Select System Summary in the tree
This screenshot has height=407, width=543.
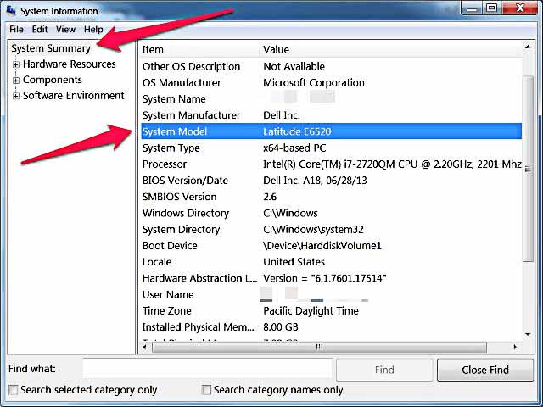click(51, 48)
